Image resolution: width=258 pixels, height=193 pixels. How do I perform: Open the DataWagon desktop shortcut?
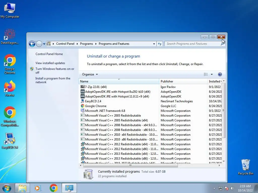pos(10,36)
